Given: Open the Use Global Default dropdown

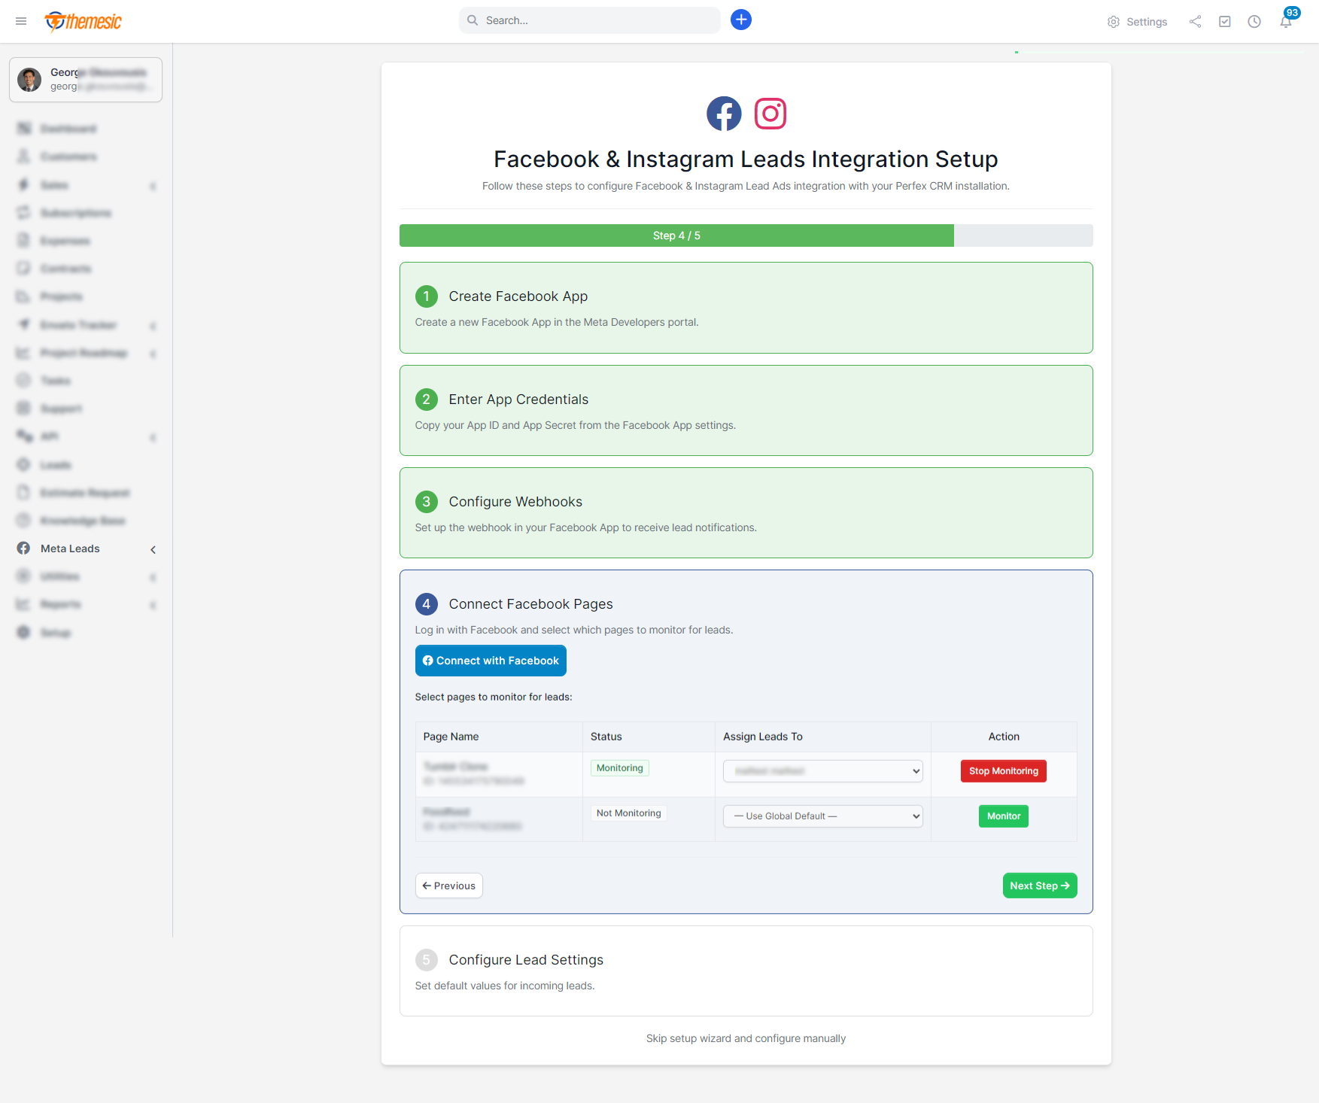Looking at the screenshot, I should [x=823, y=816].
